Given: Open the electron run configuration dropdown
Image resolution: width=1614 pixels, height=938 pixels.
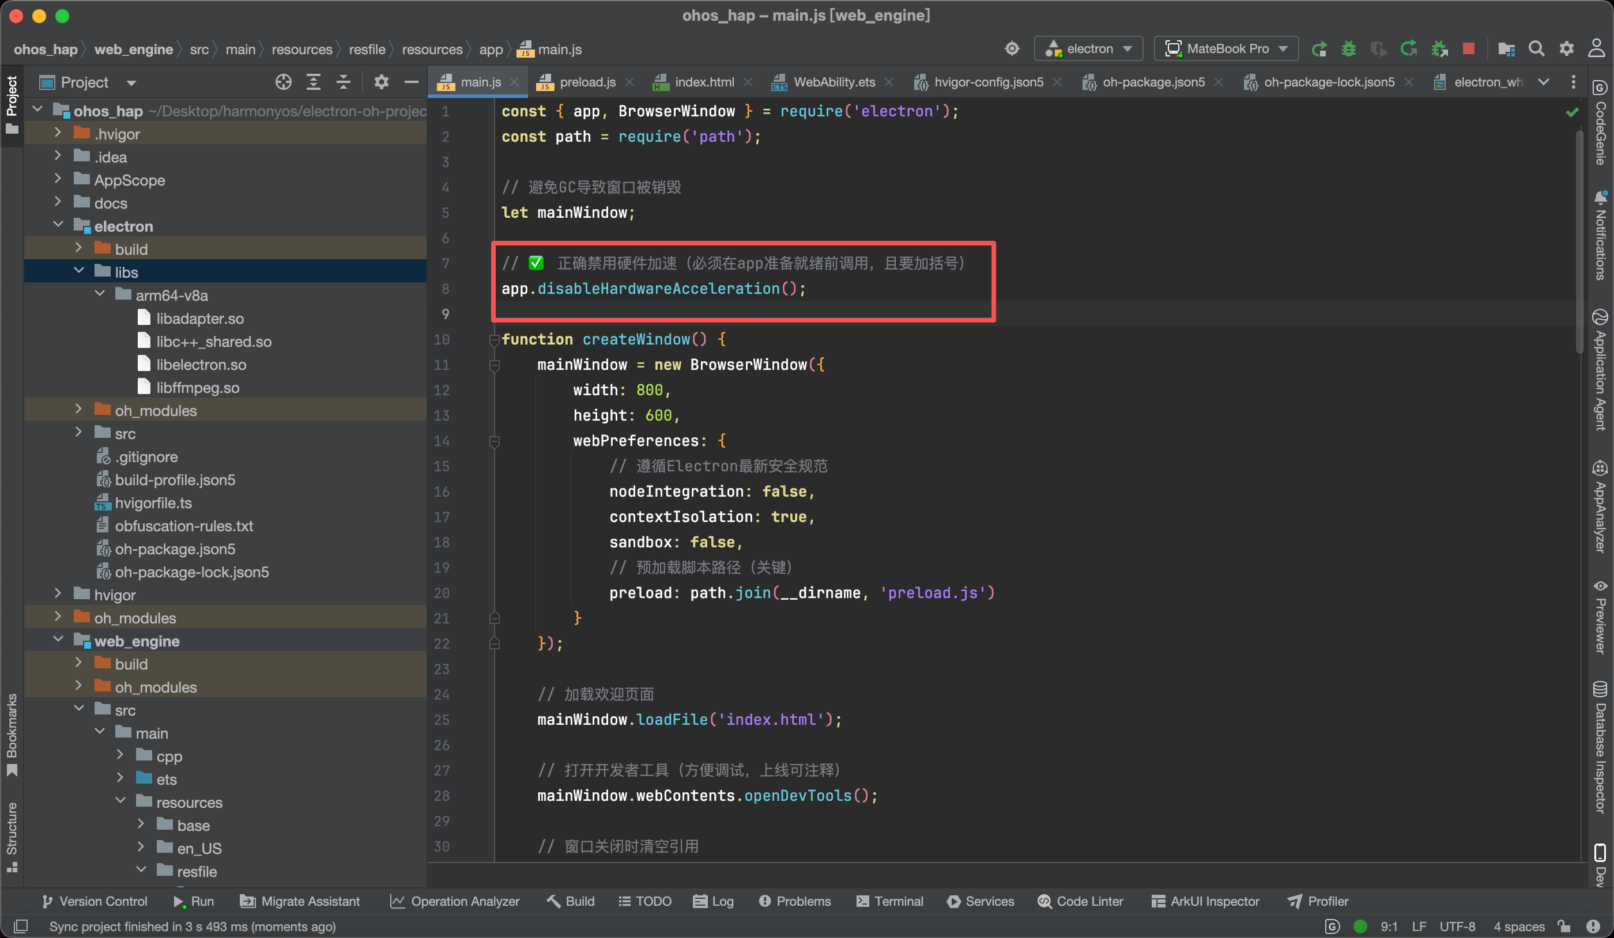Looking at the screenshot, I should (1089, 48).
